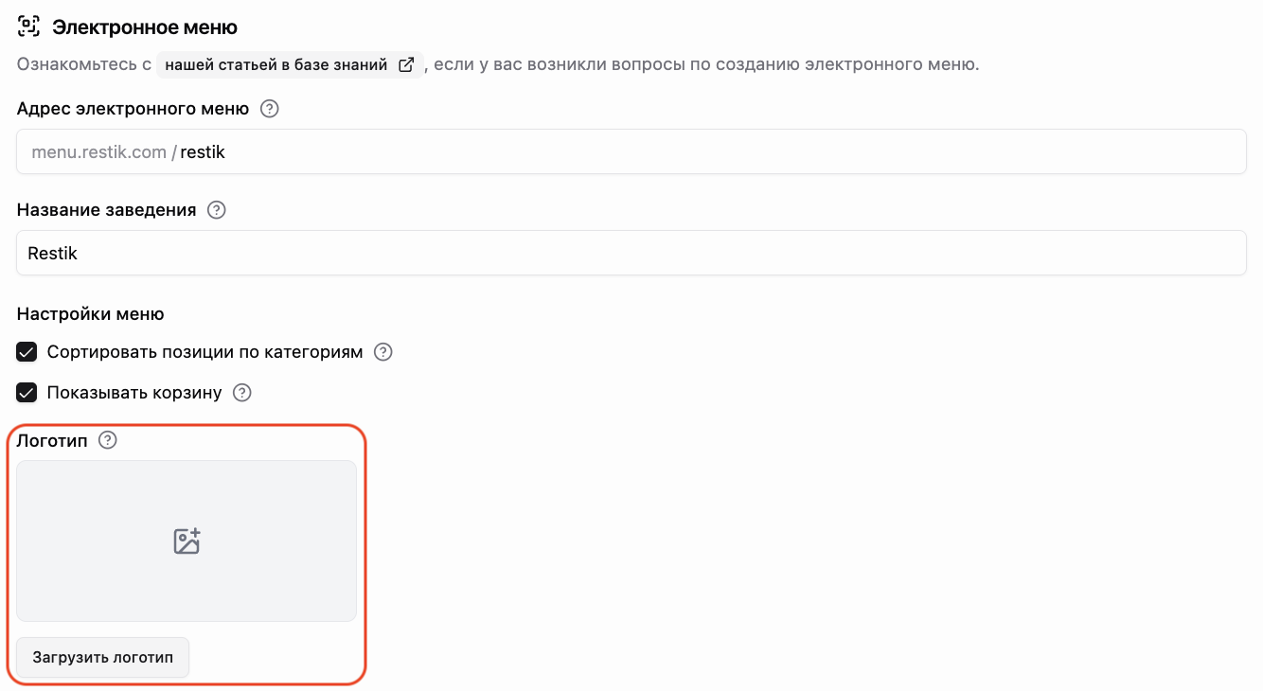Open the external link icon after knowledge base text
This screenshot has width=1263, height=691.
click(406, 65)
